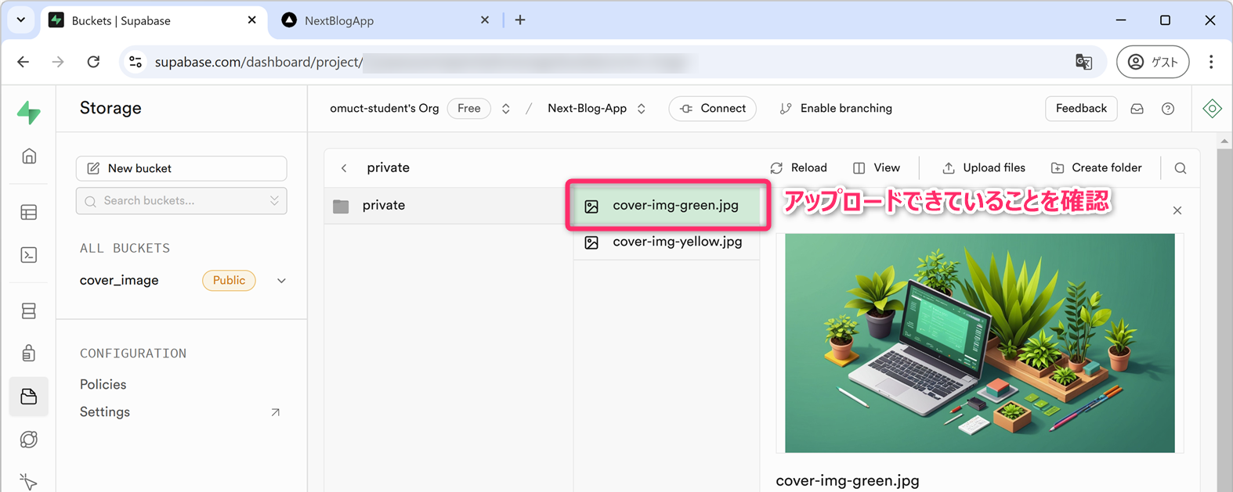Image resolution: width=1233 pixels, height=492 pixels.
Task: Open the inbox notifications icon
Action: 1137,109
